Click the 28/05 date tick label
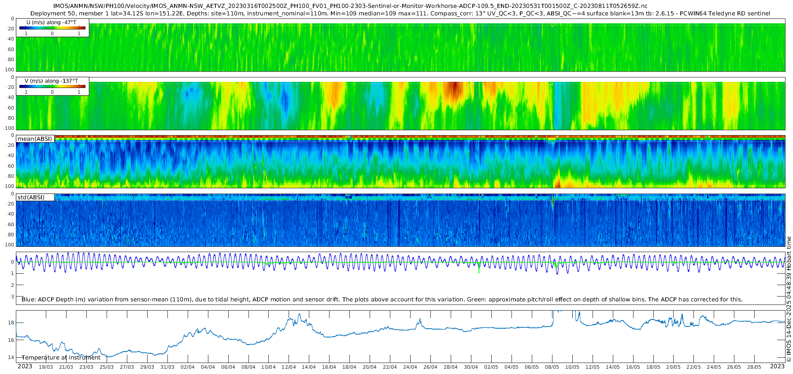Image resolution: width=793 pixels, height=374 pixels. [754, 367]
